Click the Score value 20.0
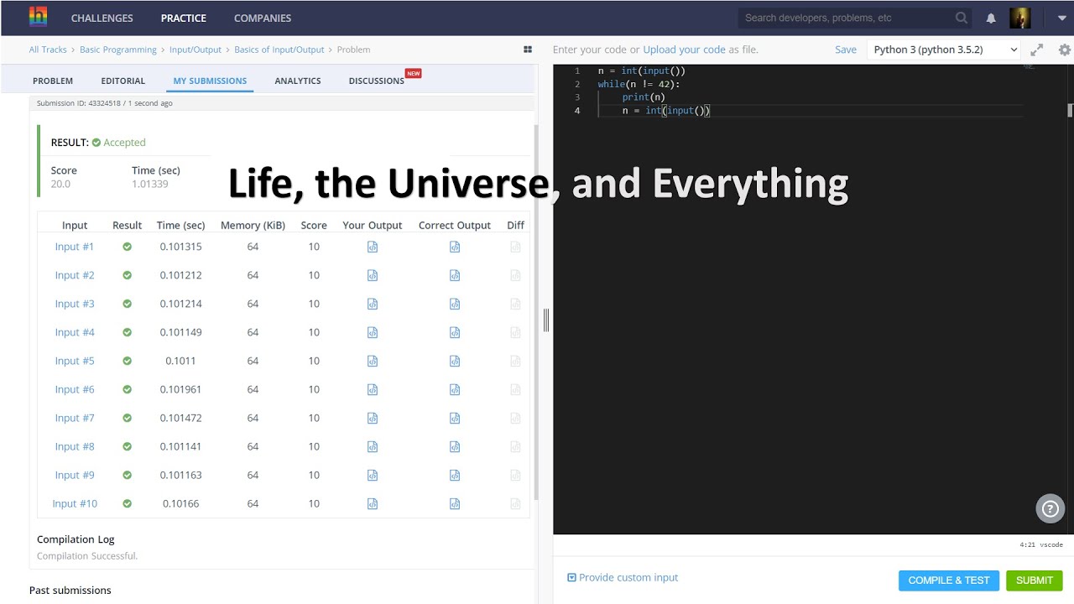This screenshot has width=1074, height=604. [x=60, y=184]
